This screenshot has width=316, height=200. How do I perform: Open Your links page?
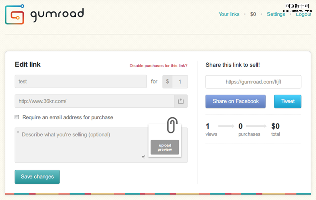(x=229, y=14)
